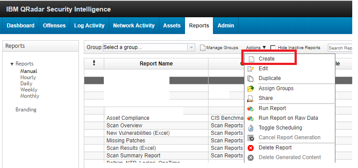Select Delete Generated Content menu entry
Screen dimensions: 358x168
pos(290,157)
